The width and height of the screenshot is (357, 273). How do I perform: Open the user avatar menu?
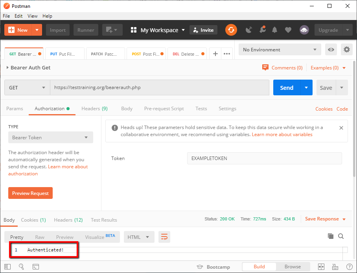point(304,30)
